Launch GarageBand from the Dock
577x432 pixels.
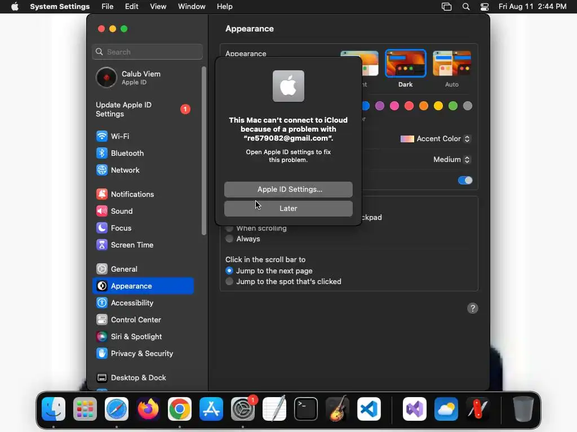pyautogui.click(x=338, y=408)
